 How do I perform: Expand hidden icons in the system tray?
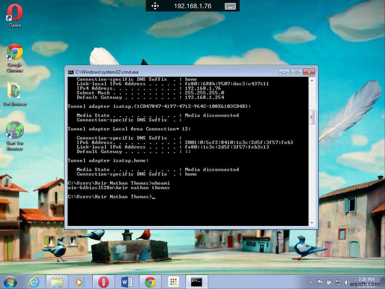pos(311,282)
